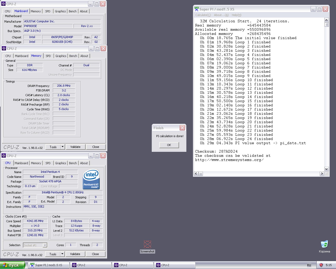Click manufacturer field ASUSTeK Computer Inc.
Image resolution: width=336 pixels, height=269 pixels.
(x=62, y=21)
